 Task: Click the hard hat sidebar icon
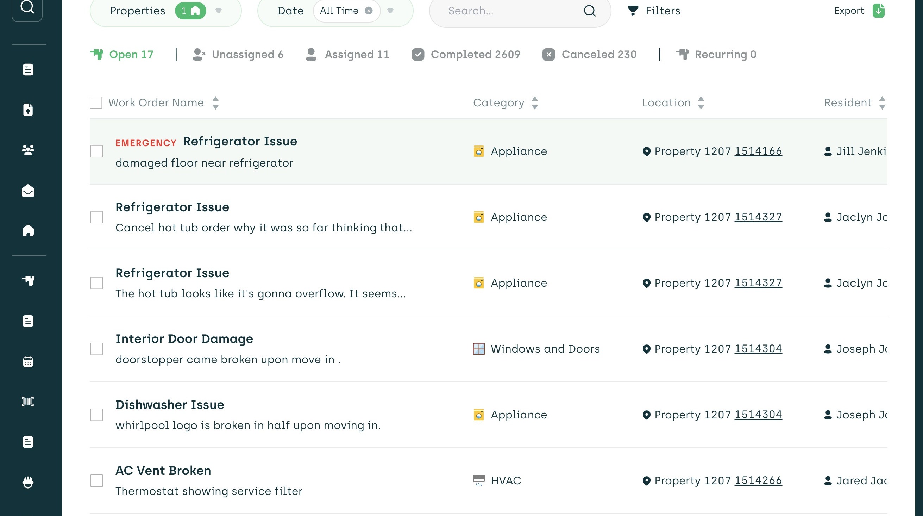[x=28, y=482]
